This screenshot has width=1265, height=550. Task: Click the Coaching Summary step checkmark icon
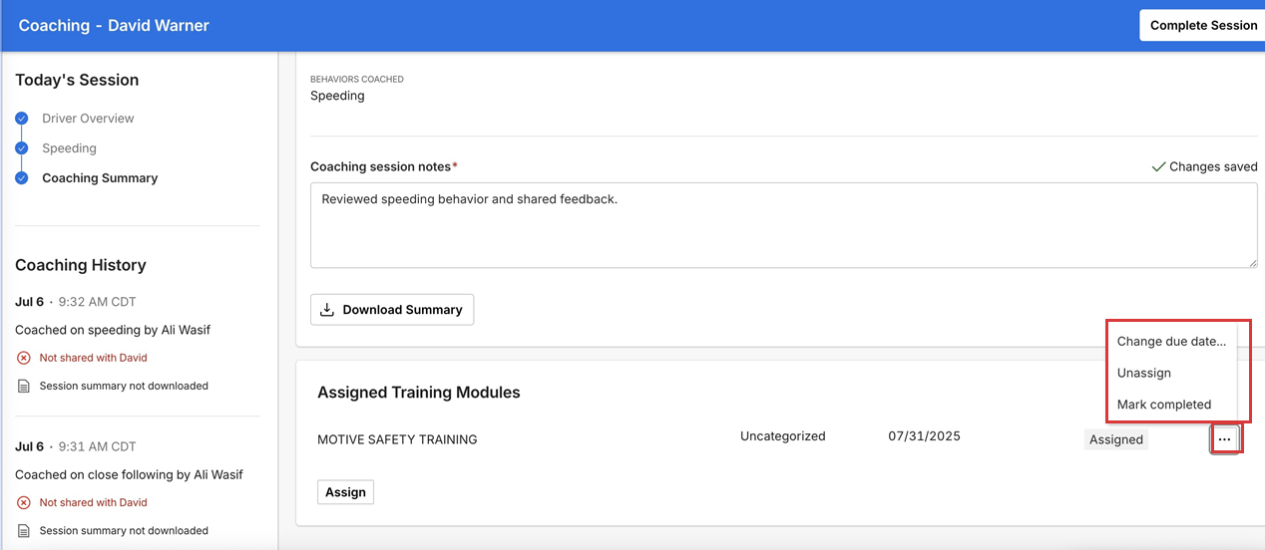pyautogui.click(x=22, y=178)
